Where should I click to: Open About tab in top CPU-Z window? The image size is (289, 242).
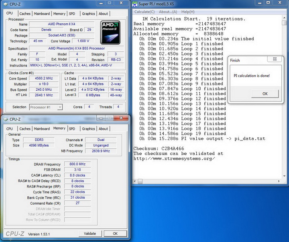[x=103, y=14]
